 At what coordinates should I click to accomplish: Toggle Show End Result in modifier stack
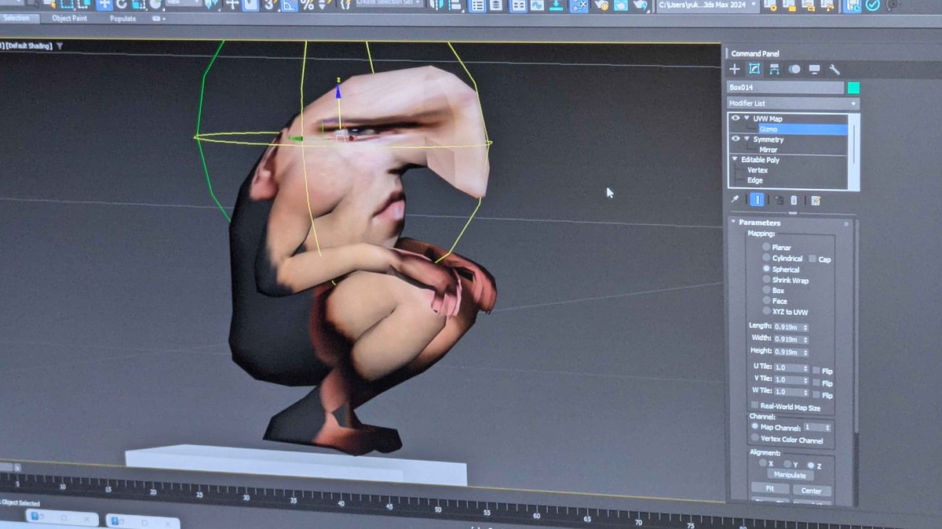tap(757, 200)
